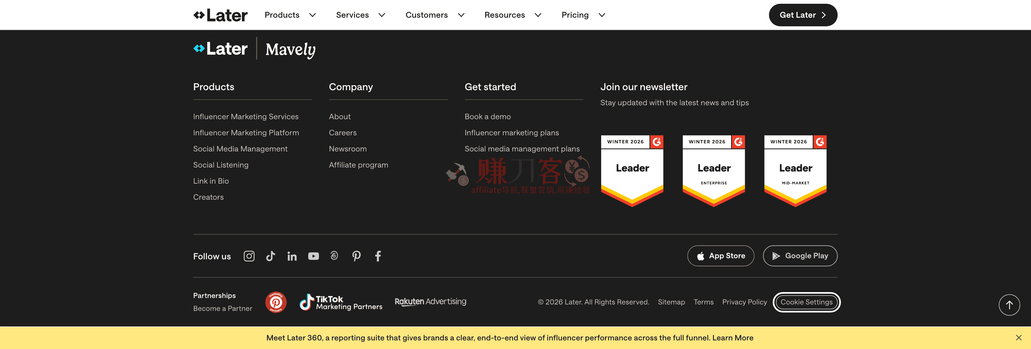1031x349 pixels.
Task: Open the G2 Leader Mid-Market badge
Action: pyautogui.click(x=796, y=171)
